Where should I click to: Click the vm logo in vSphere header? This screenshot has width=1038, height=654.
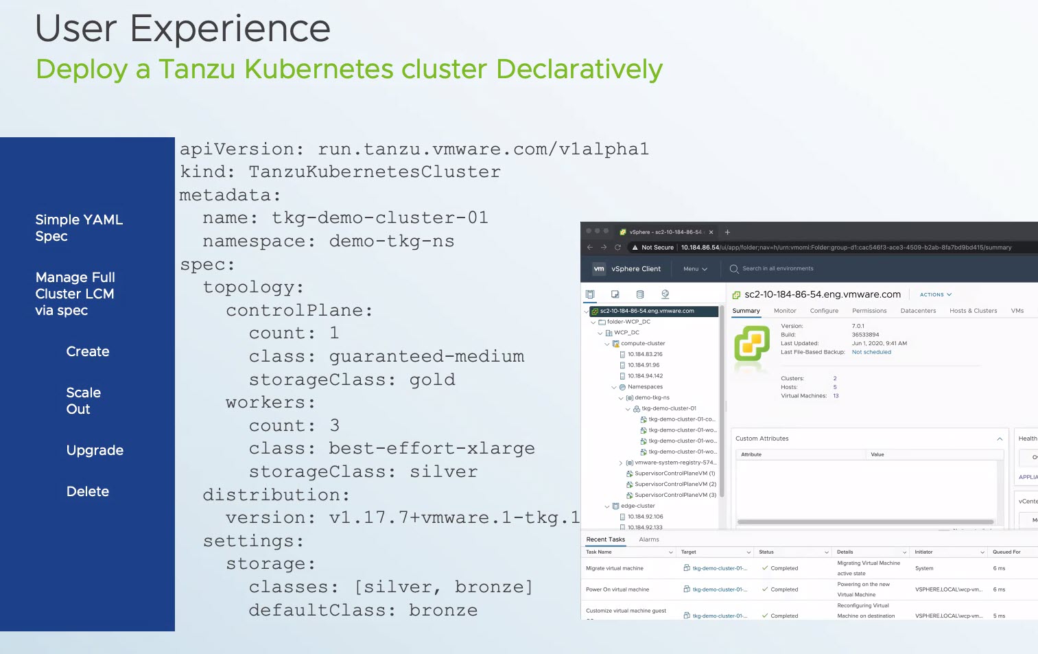599,269
